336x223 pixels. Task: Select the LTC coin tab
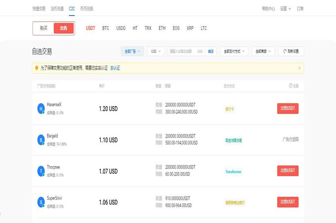pos(204,28)
